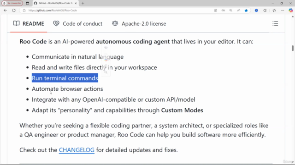This screenshot has width=295, height=165.
Task: Sign in via Se connecter profile button
Action: [x=12, y=3]
